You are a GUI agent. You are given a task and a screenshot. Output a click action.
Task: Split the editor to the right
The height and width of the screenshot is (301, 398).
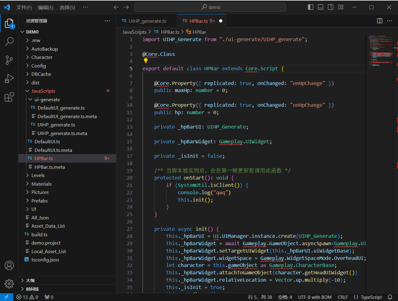pyautogui.click(x=380, y=21)
